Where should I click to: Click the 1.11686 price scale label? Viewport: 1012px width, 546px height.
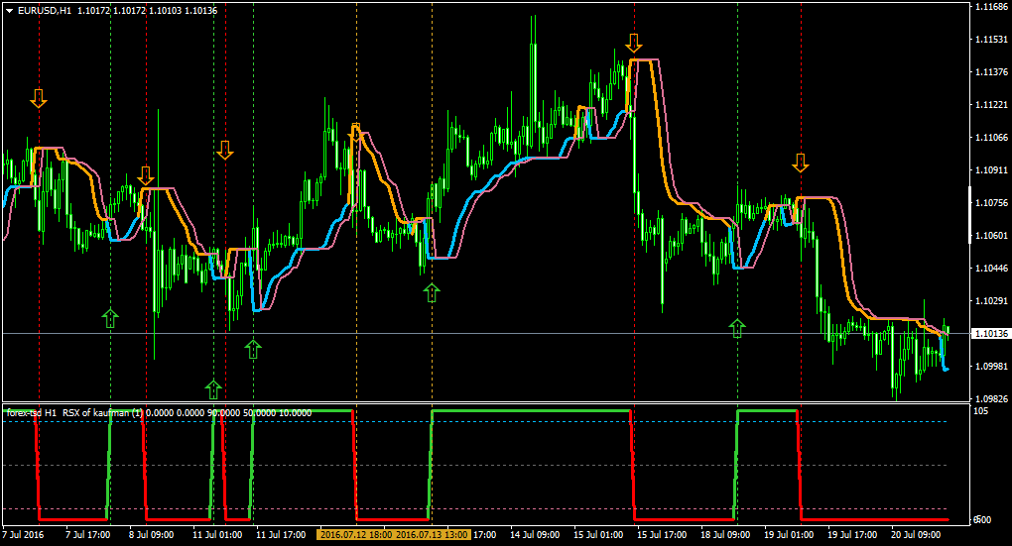[992, 7]
